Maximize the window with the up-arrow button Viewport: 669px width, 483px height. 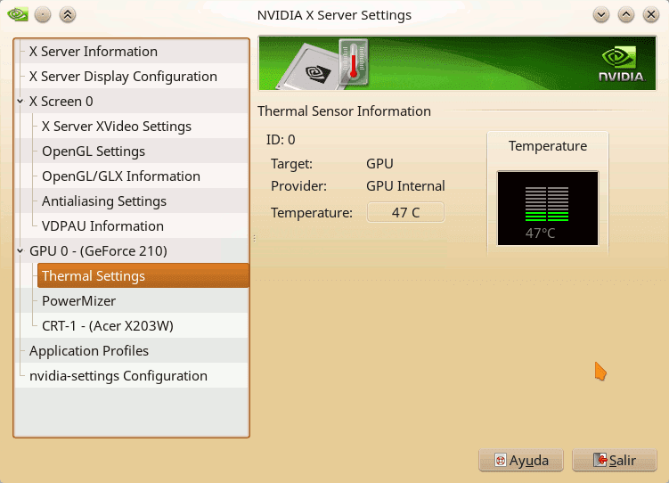tap(626, 15)
